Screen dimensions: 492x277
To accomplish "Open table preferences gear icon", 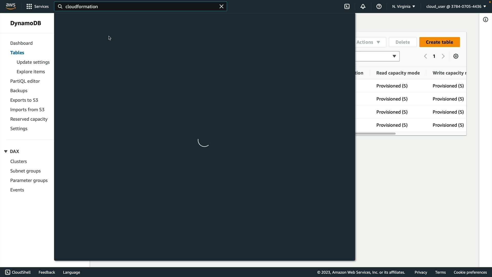I will [456, 56].
